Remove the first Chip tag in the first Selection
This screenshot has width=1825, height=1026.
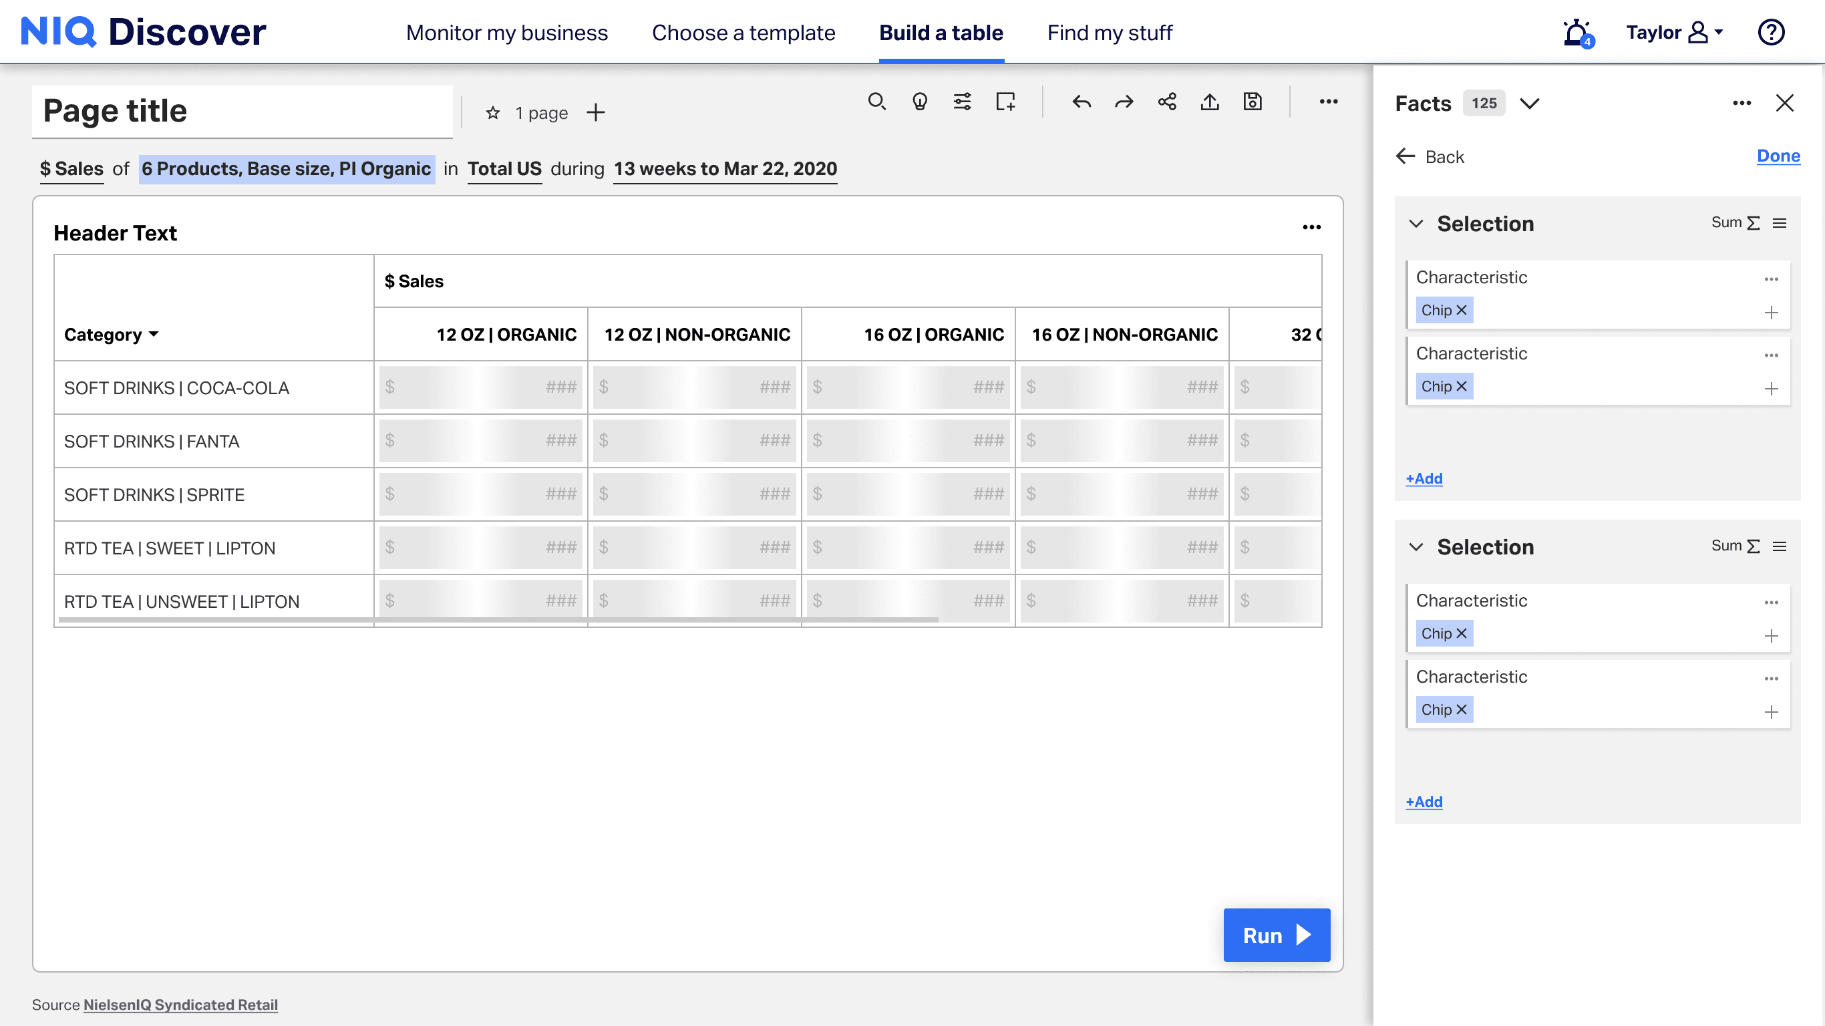click(1461, 311)
